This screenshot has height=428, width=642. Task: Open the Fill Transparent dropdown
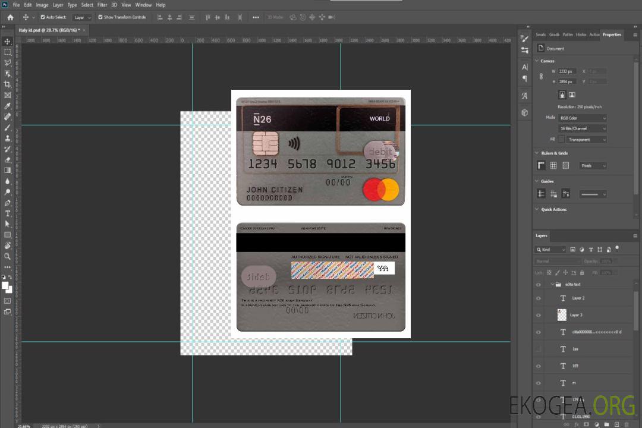pyautogui.click(x=586, y=140)
